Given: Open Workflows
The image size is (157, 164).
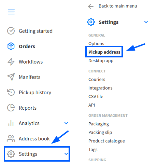Looking at the screenshot, I should (x=31, y=62).
